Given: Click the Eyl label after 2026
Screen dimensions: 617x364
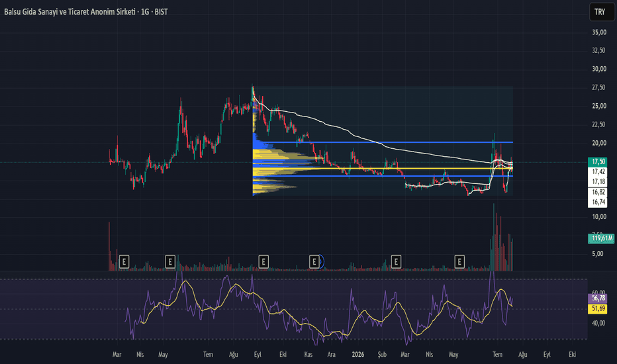Looking at the screenshot, I should 547,355.
